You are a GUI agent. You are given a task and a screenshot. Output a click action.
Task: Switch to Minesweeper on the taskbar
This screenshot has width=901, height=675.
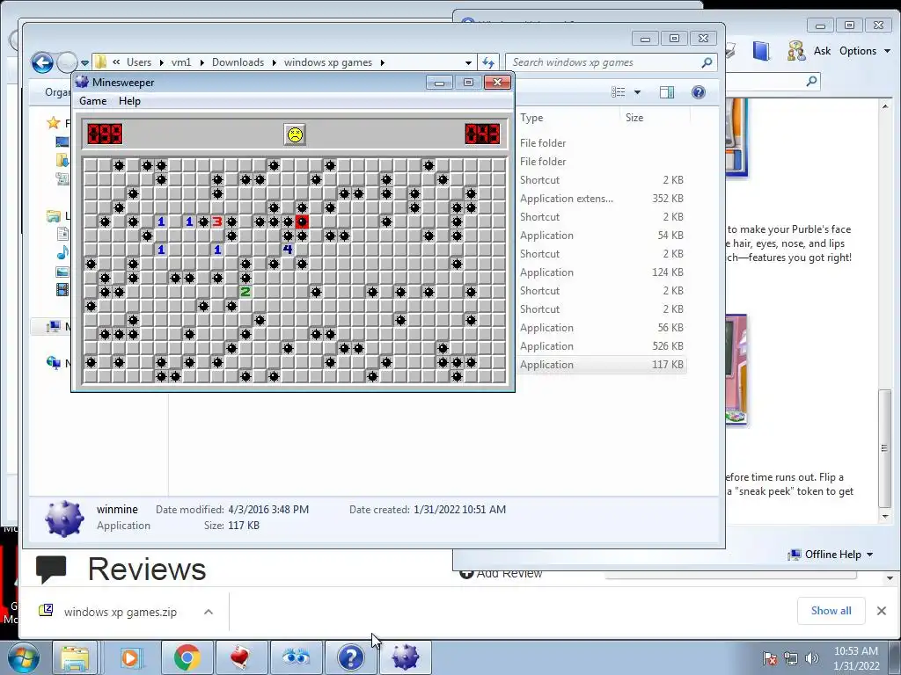405,657
